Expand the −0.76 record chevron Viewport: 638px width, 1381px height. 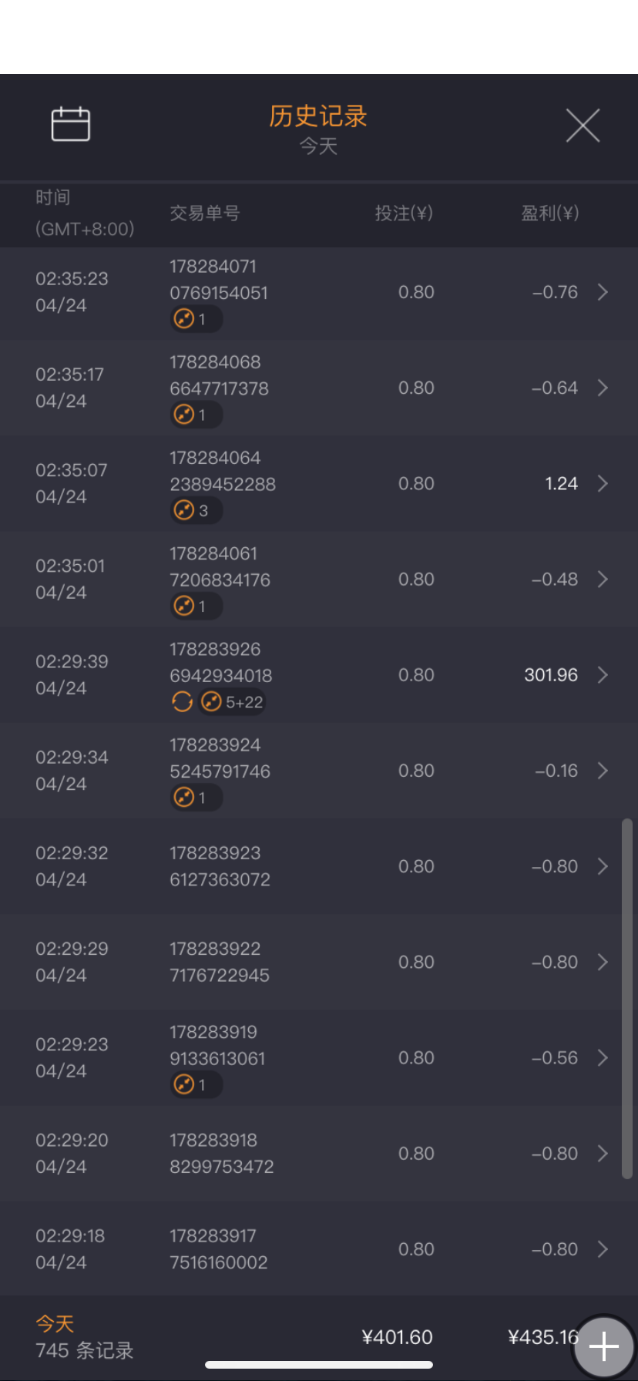[x=603, y=292]
